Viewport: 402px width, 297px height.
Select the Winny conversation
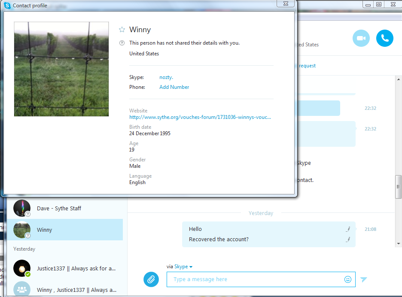(65, 230)
